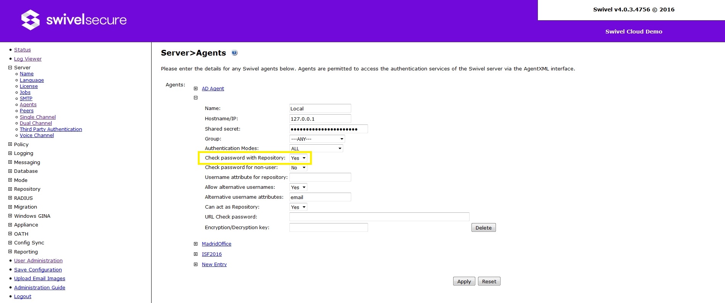The image size is (725, 303).
Task: Open User Administration link
Action: click(x=38, y=261)
